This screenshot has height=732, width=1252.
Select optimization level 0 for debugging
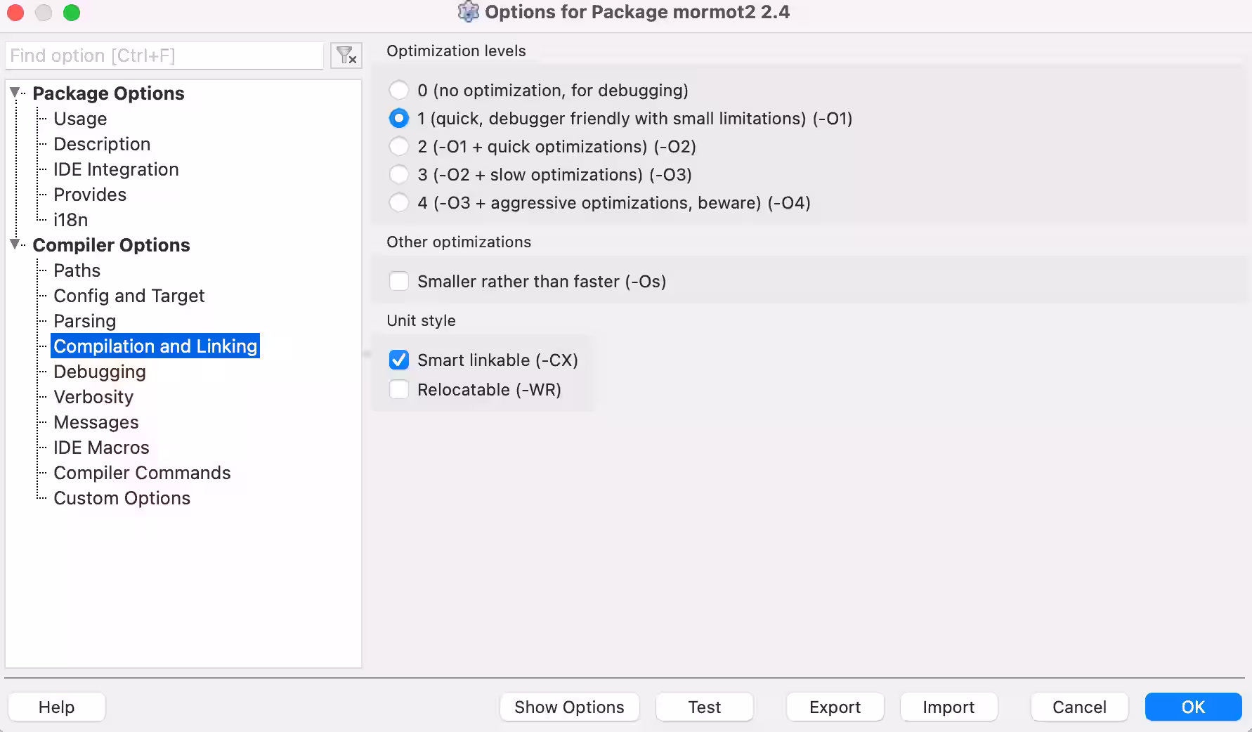coord(398,90)
